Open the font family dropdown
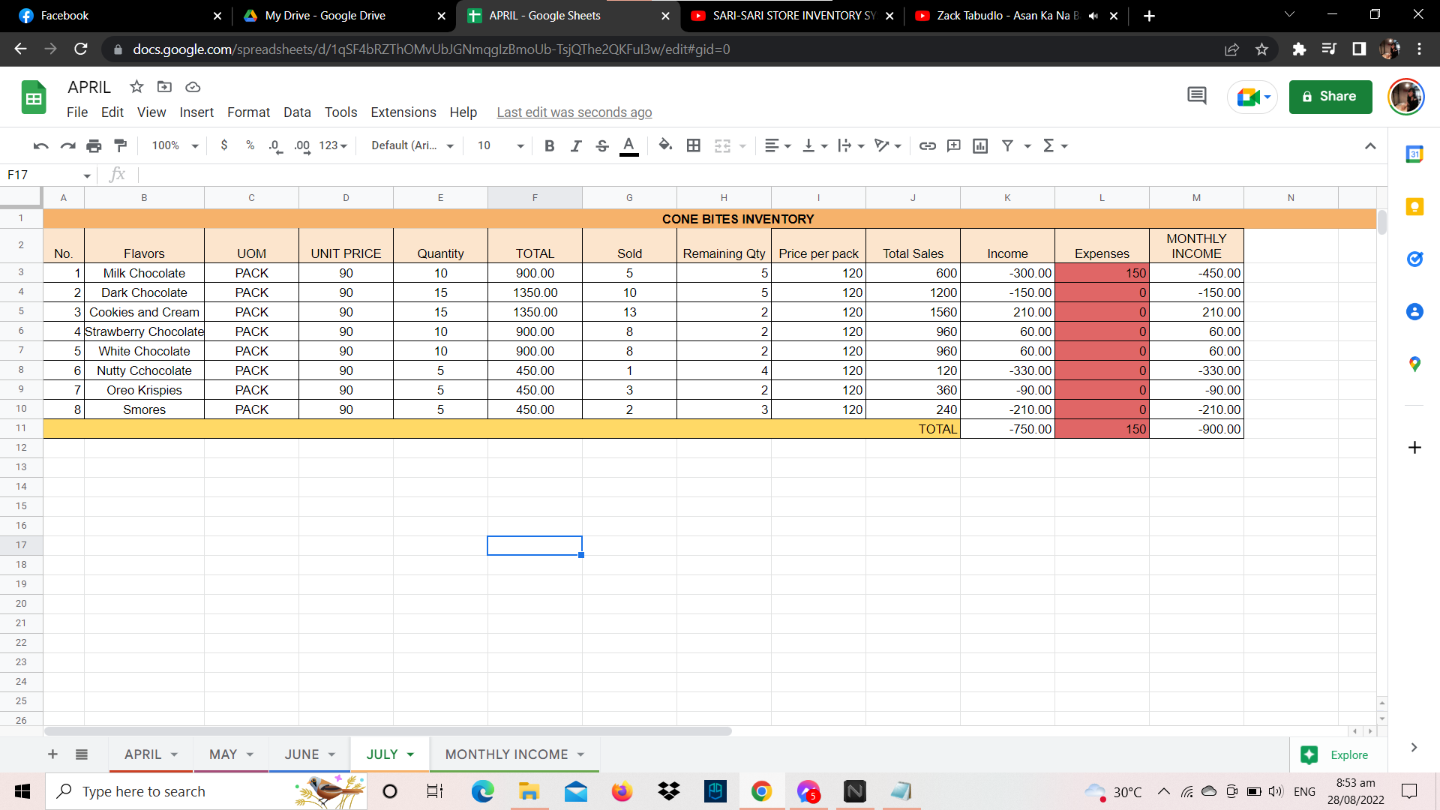The height and width of the screenshot is (810, 1440). (412, 145)
